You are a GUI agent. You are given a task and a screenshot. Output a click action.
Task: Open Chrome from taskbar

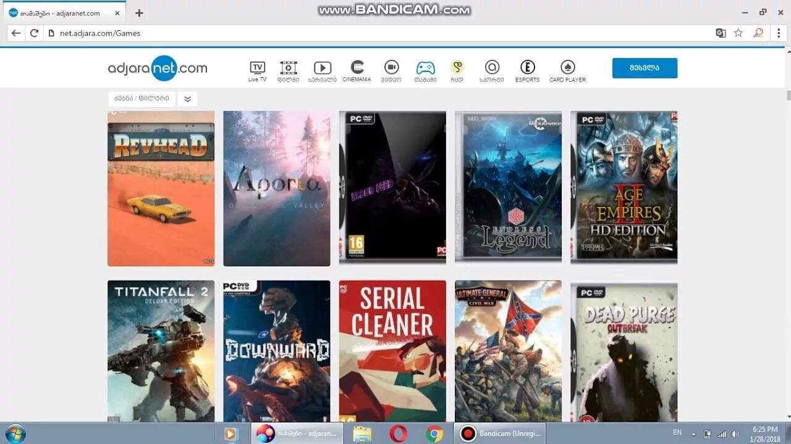click(434, 434)
